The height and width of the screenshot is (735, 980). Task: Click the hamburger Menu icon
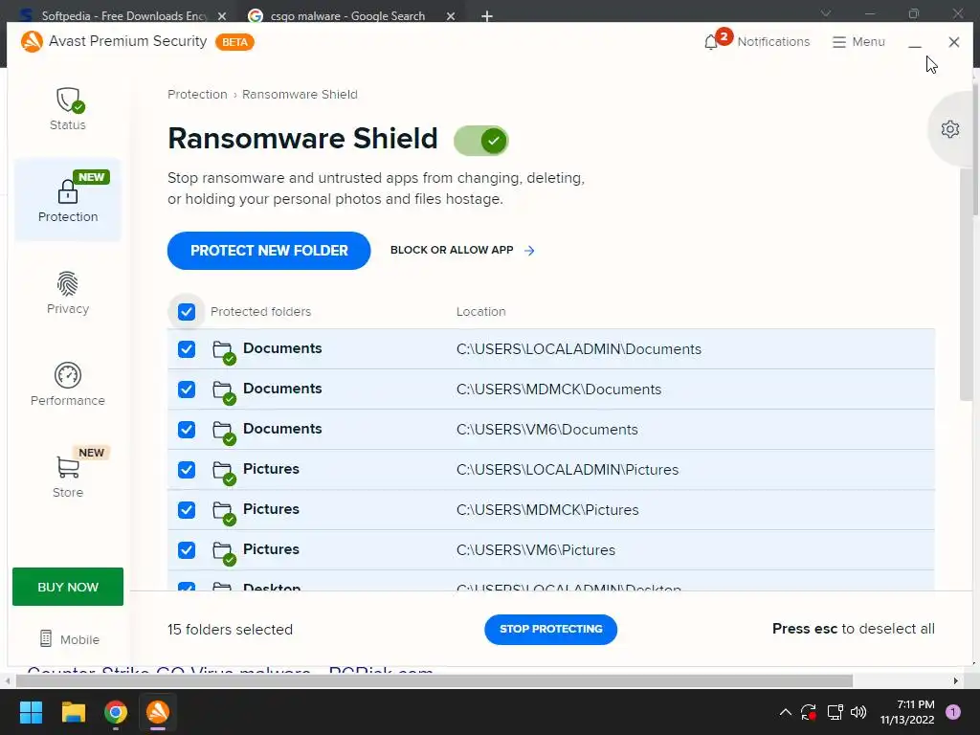pyautogui.click(x=838, y=42)
